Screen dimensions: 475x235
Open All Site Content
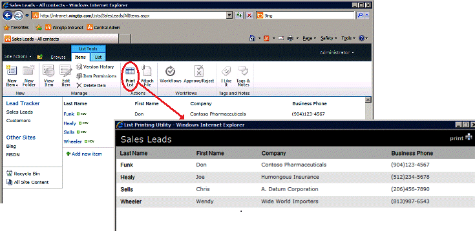[x=28, y=182]
